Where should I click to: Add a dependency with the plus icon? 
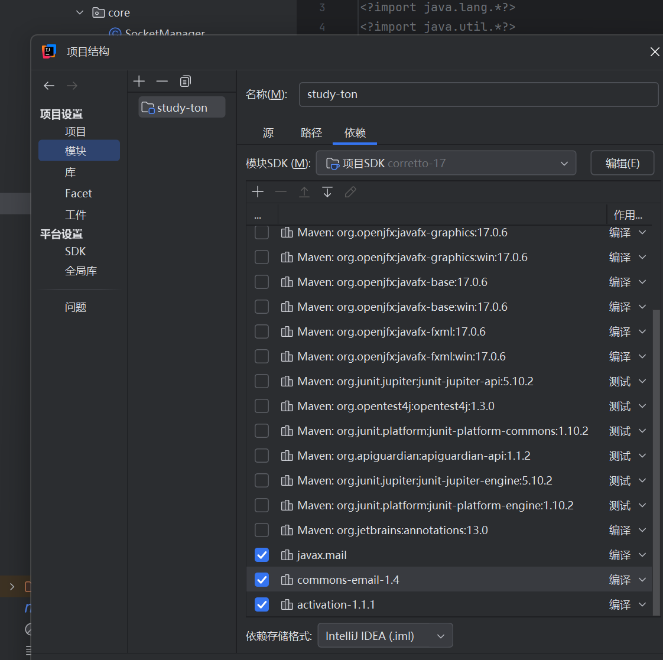pos(258,192)
